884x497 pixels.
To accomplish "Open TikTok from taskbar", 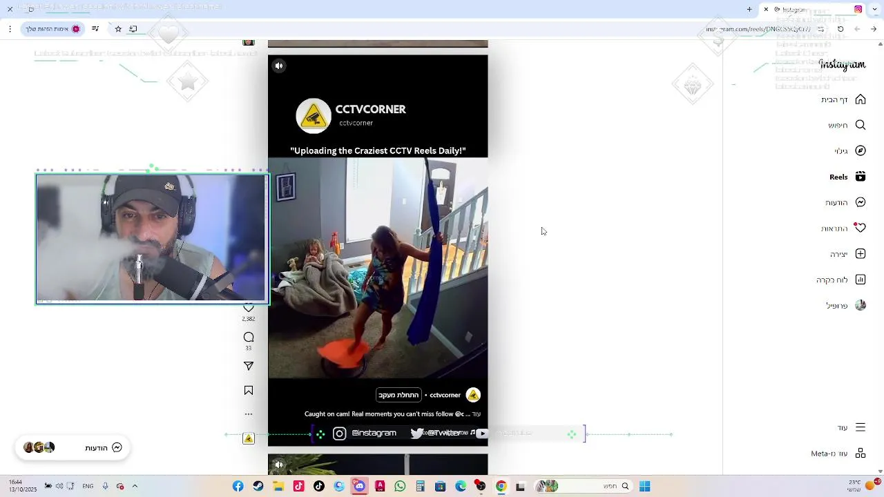I will coord(318,486).
